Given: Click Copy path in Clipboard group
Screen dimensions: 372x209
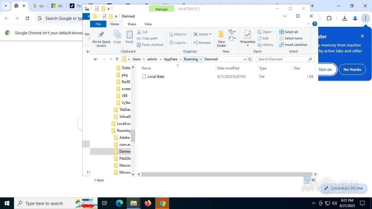Looking at the screenshot, I should (x=147, y=38).
